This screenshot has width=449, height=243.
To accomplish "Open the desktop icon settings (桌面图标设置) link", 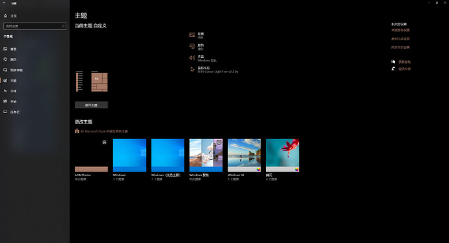I will [x=400, y=30].
